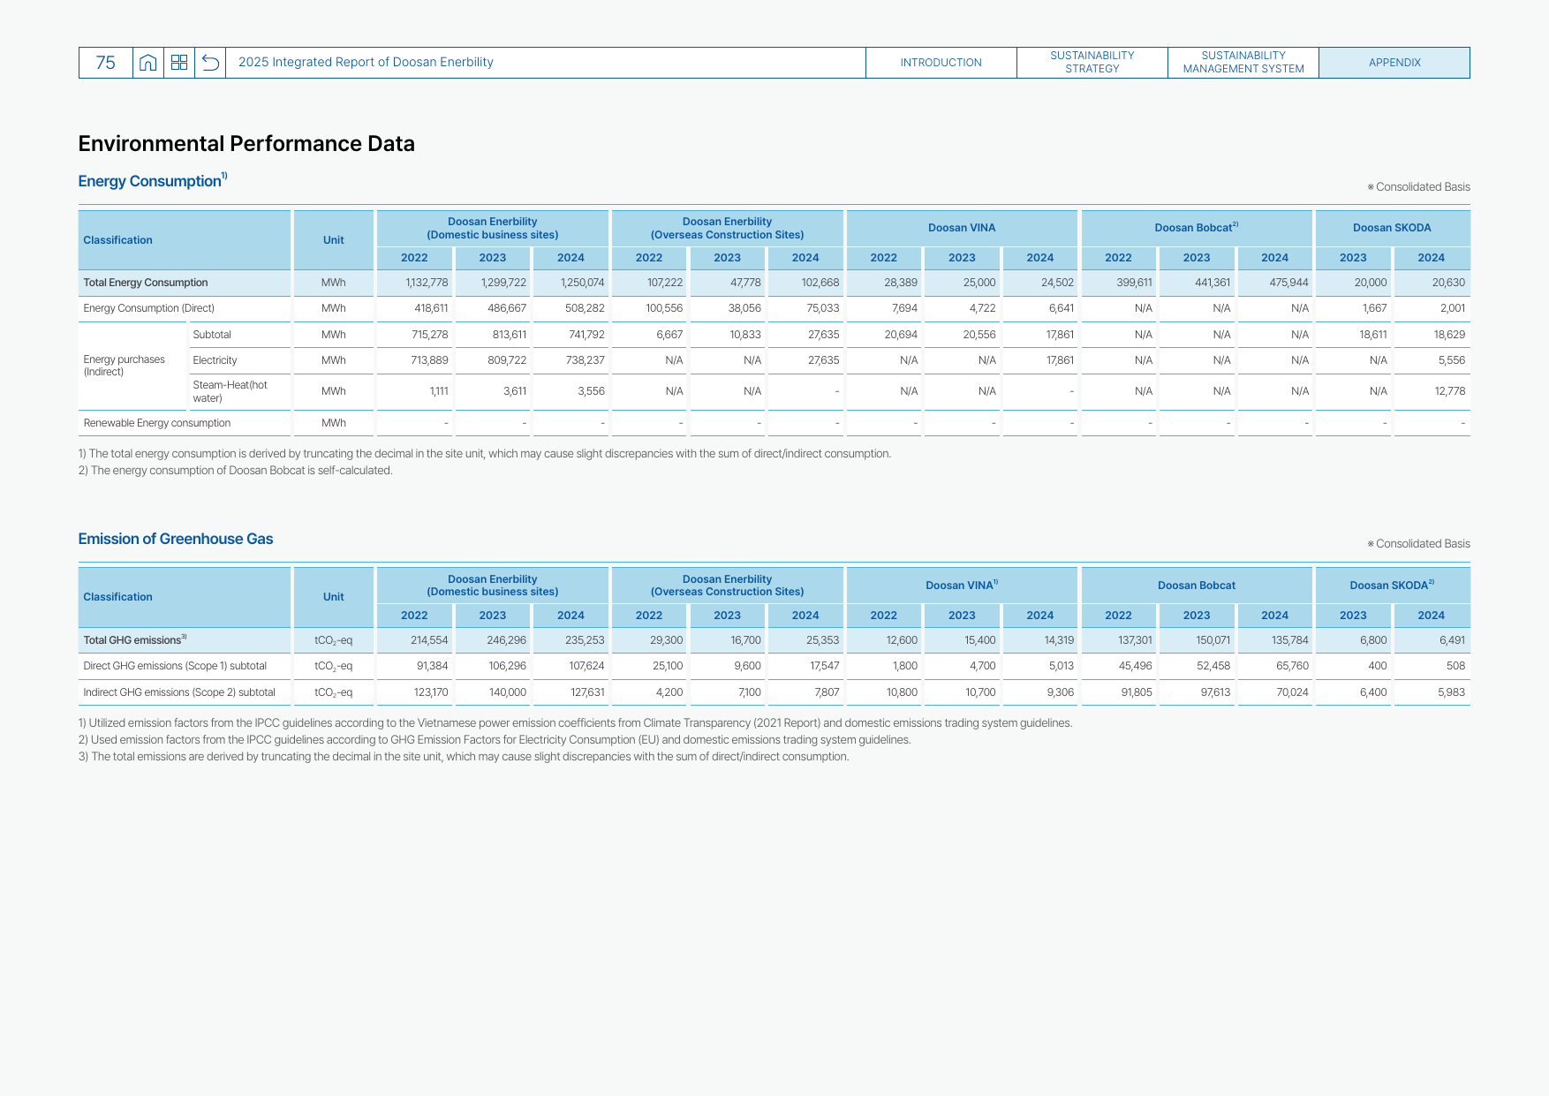
Task: Click '2025 Integrated Report of Doosan Enerbility' title
Action: 366,63
